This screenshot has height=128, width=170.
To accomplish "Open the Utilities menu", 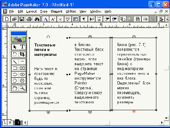I will point(71,12).
